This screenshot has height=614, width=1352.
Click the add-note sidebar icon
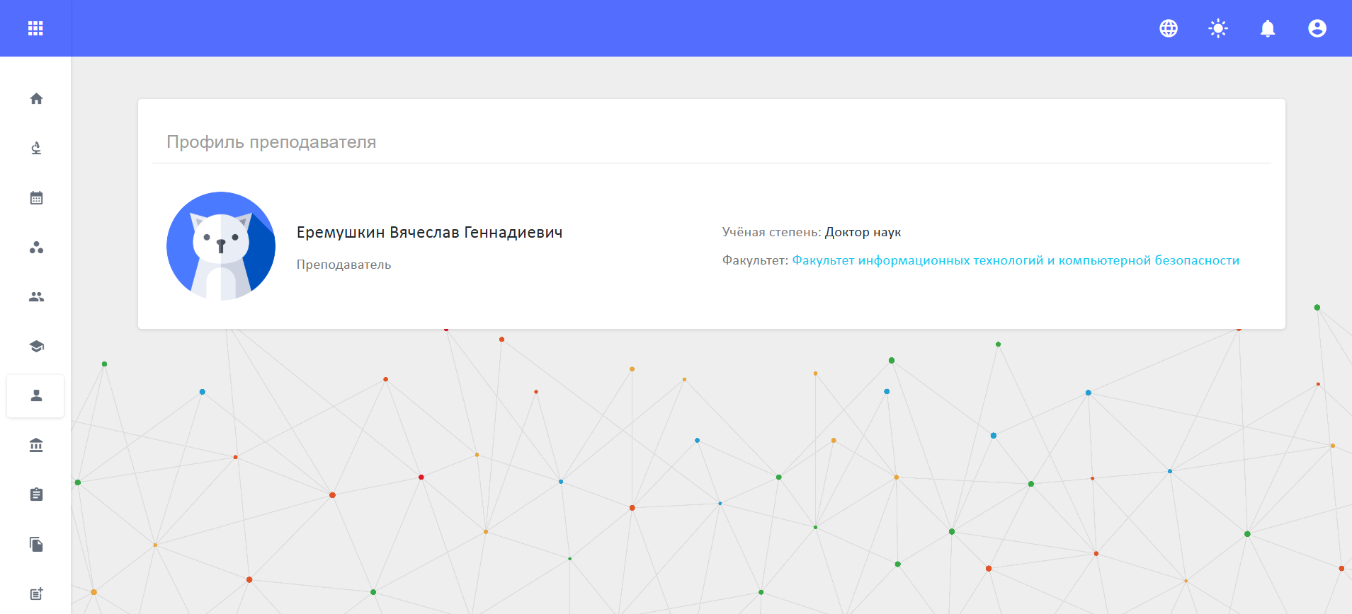coord(36,593)
